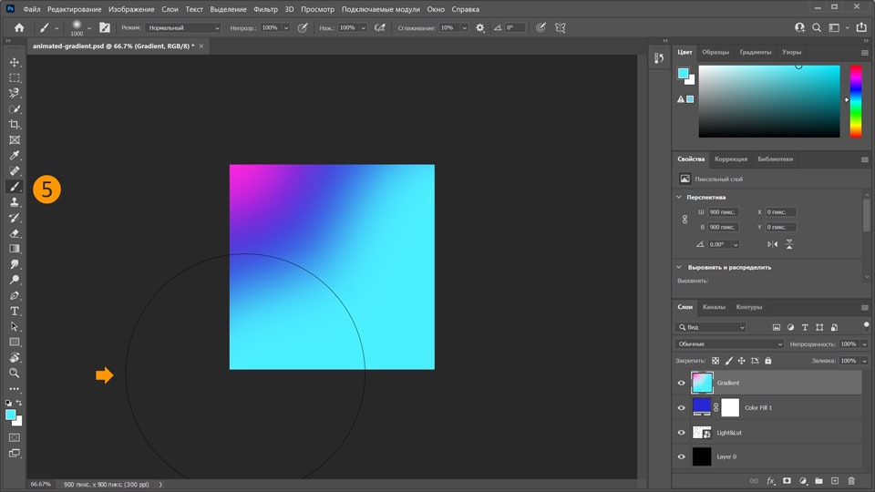Viewport: 875px width, 492px height.
Task: Collapse the Перспектива section
Action: (679, 197)
